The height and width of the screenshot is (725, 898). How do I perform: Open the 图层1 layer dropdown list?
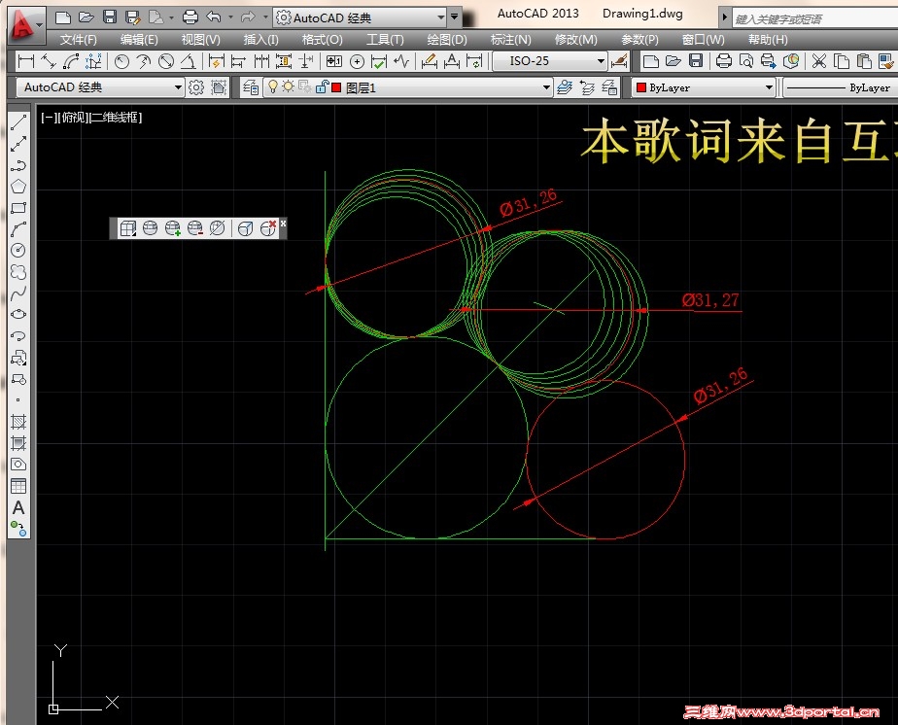(x=546, y=87)
